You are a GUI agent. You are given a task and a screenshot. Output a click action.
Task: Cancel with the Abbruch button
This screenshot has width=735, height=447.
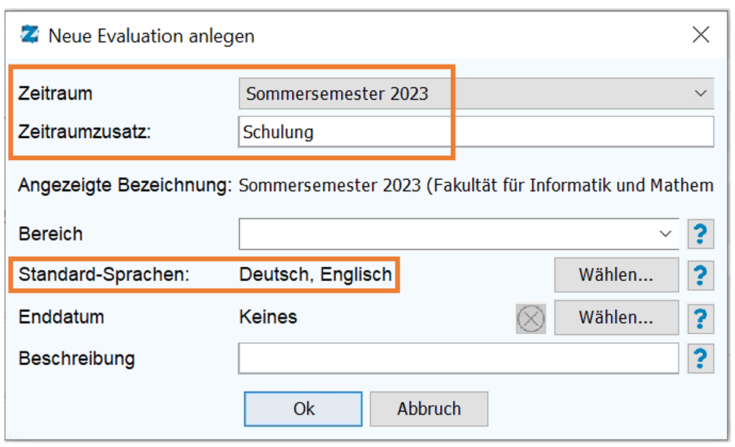click(x=429, y=409)
